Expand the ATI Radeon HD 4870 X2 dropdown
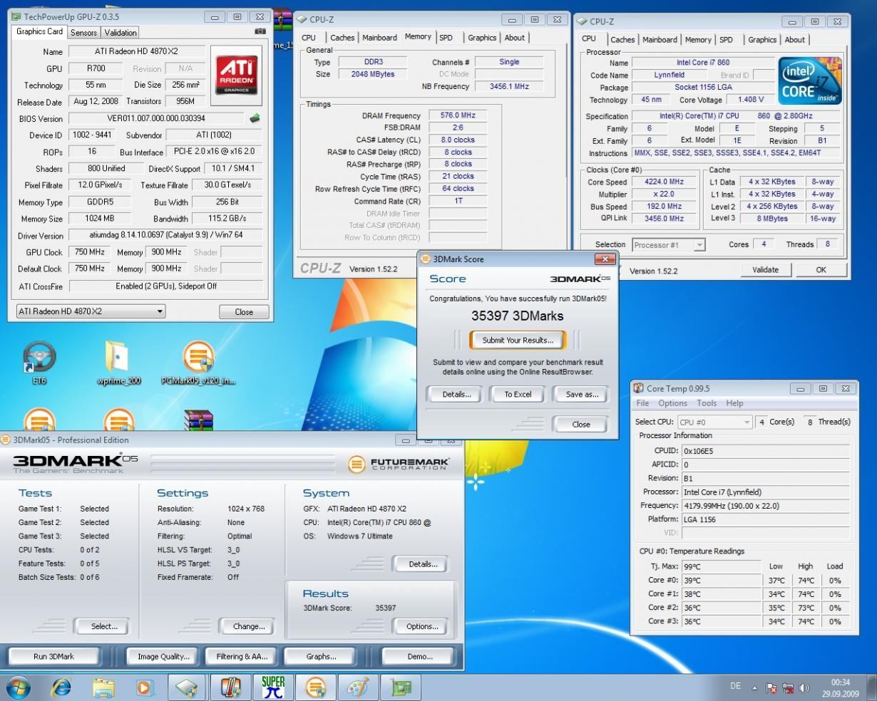The height and width of the screenshot is (701, 877). [x=160, y=311]
